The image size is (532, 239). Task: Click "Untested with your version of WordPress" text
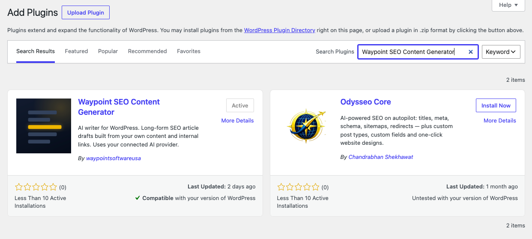point(465,198)
